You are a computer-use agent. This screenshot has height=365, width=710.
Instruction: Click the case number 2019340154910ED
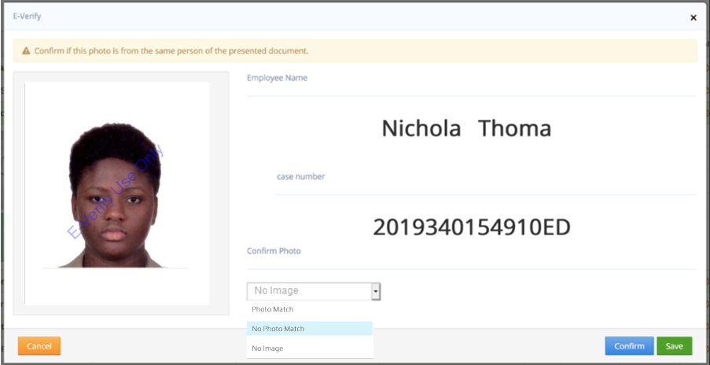coord(471,228)
